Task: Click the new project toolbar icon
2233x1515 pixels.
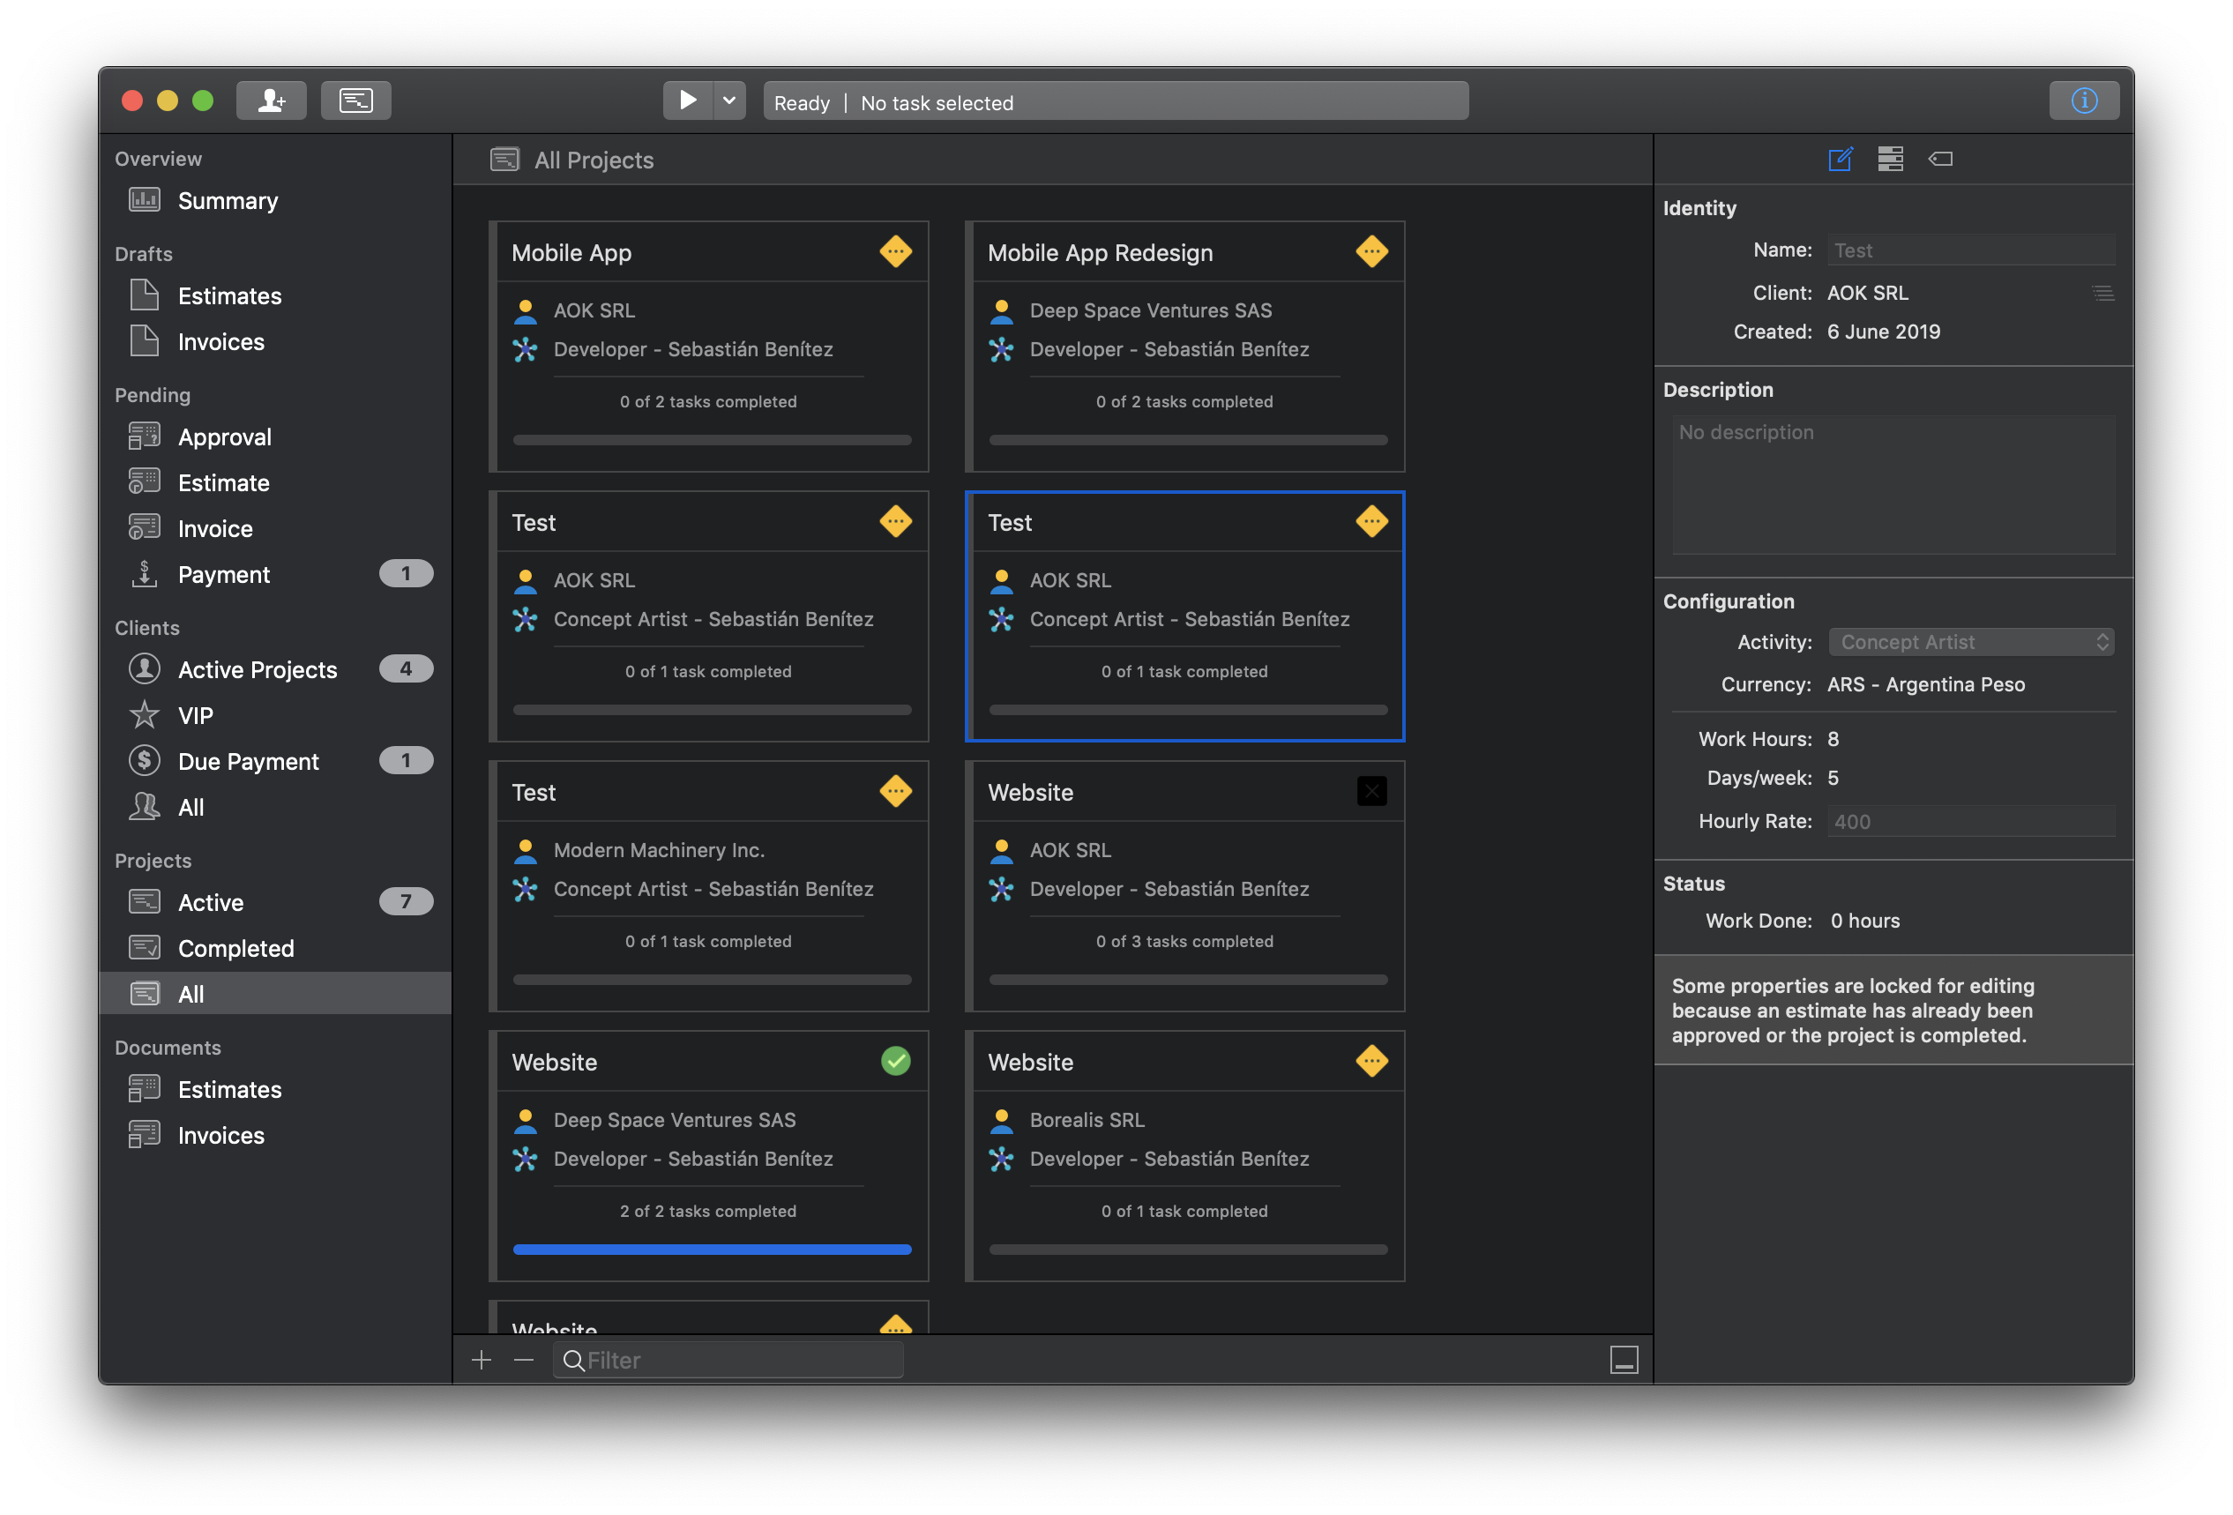Action: tap(355, 101)
